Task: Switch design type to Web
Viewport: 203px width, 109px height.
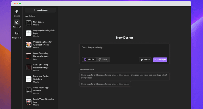Action: [103, 59]
